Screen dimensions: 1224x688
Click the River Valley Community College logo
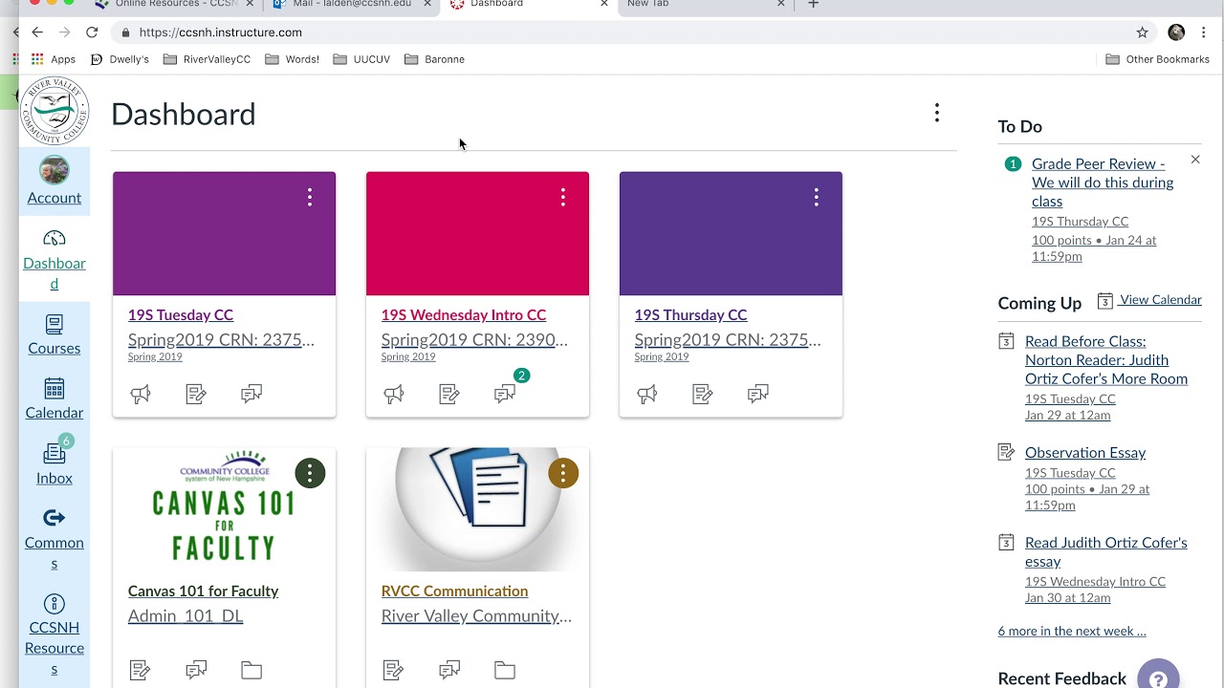click(55, 112)
